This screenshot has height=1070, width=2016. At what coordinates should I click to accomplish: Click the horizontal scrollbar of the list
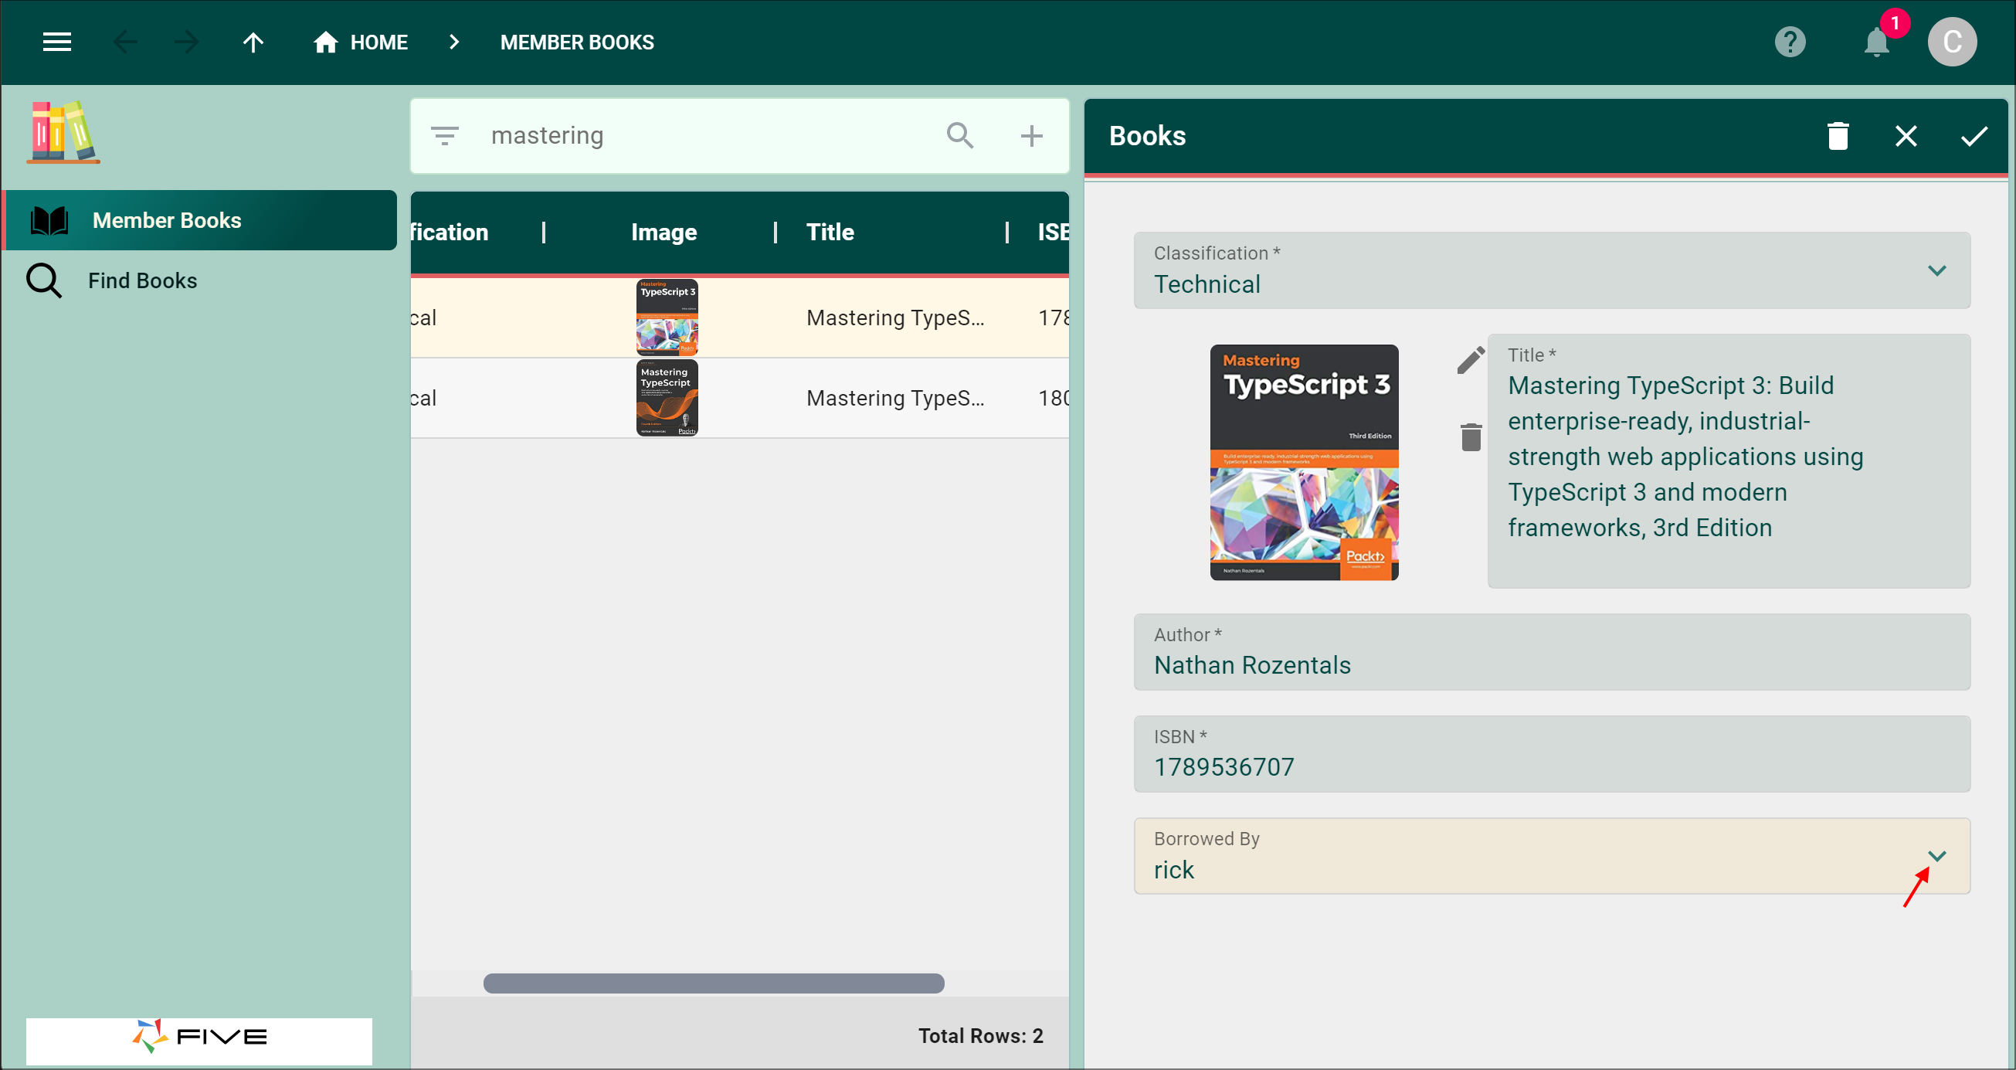[x=713, y=984]
